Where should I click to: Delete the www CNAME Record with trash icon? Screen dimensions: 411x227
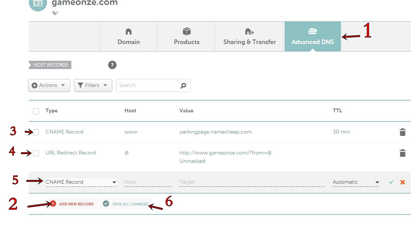click(x=402, y=132)
